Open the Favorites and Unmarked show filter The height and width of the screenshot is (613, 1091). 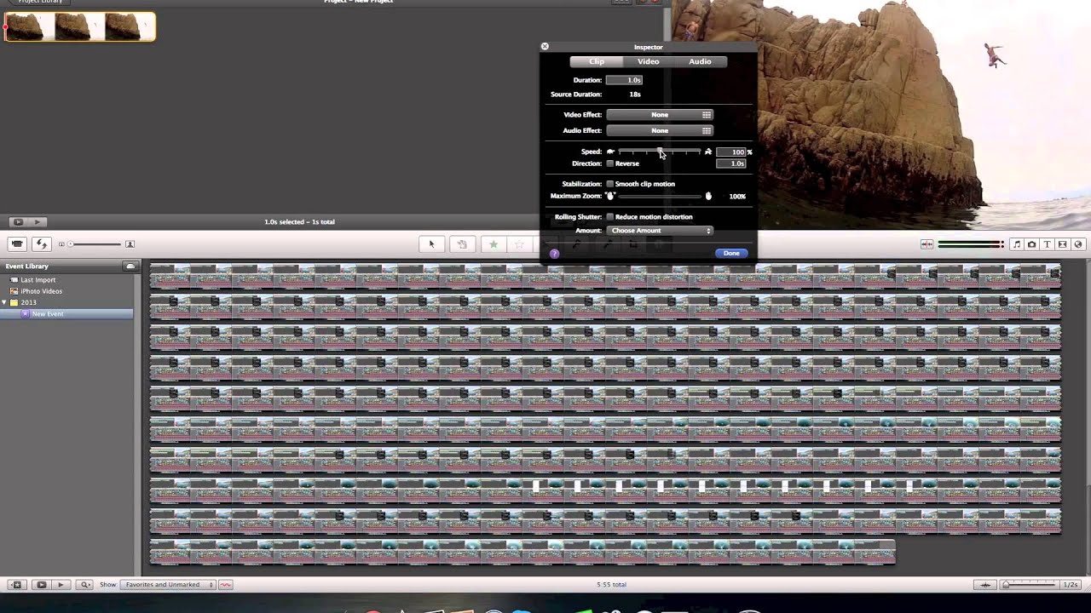[169, 585]
